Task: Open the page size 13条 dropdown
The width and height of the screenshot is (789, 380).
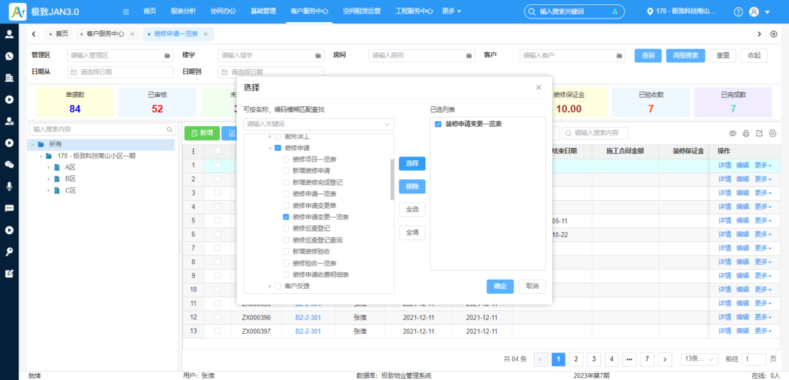Action: (700, 359)
